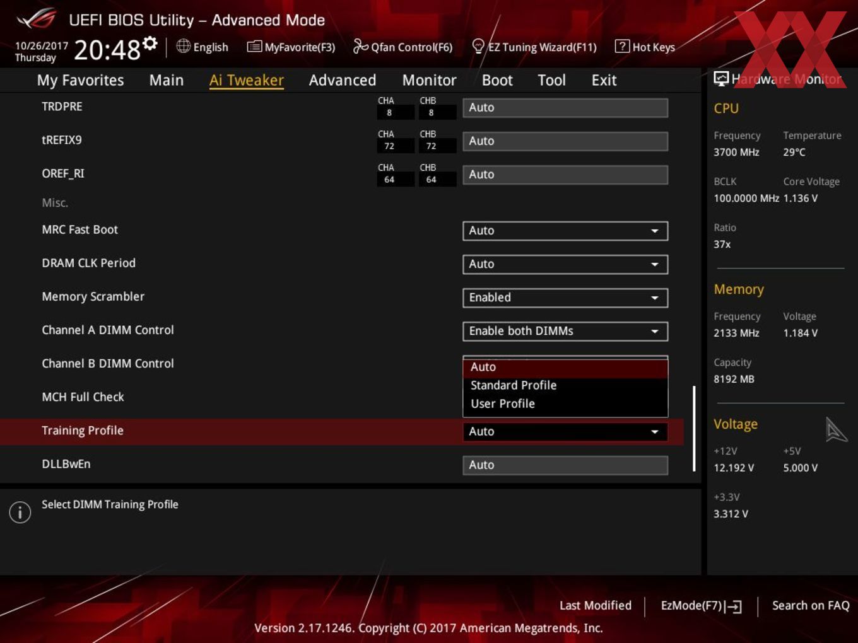
Task: Select the DLLBwEn row label
Action: point(66,464)
